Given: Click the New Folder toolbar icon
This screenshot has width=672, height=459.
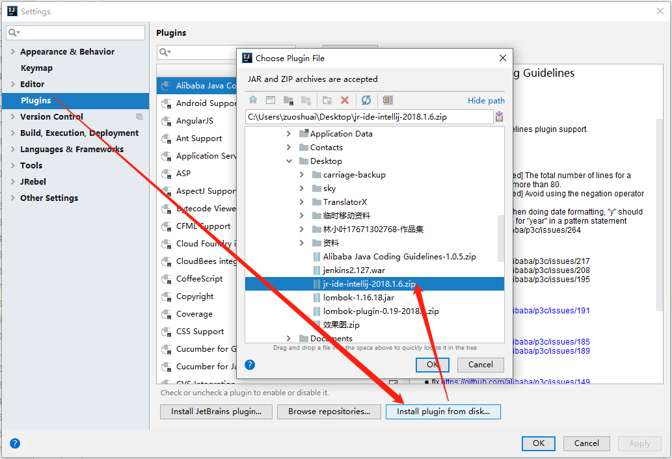Looking at the screenshot, I should pyautogui.click(x=327, y=100).
